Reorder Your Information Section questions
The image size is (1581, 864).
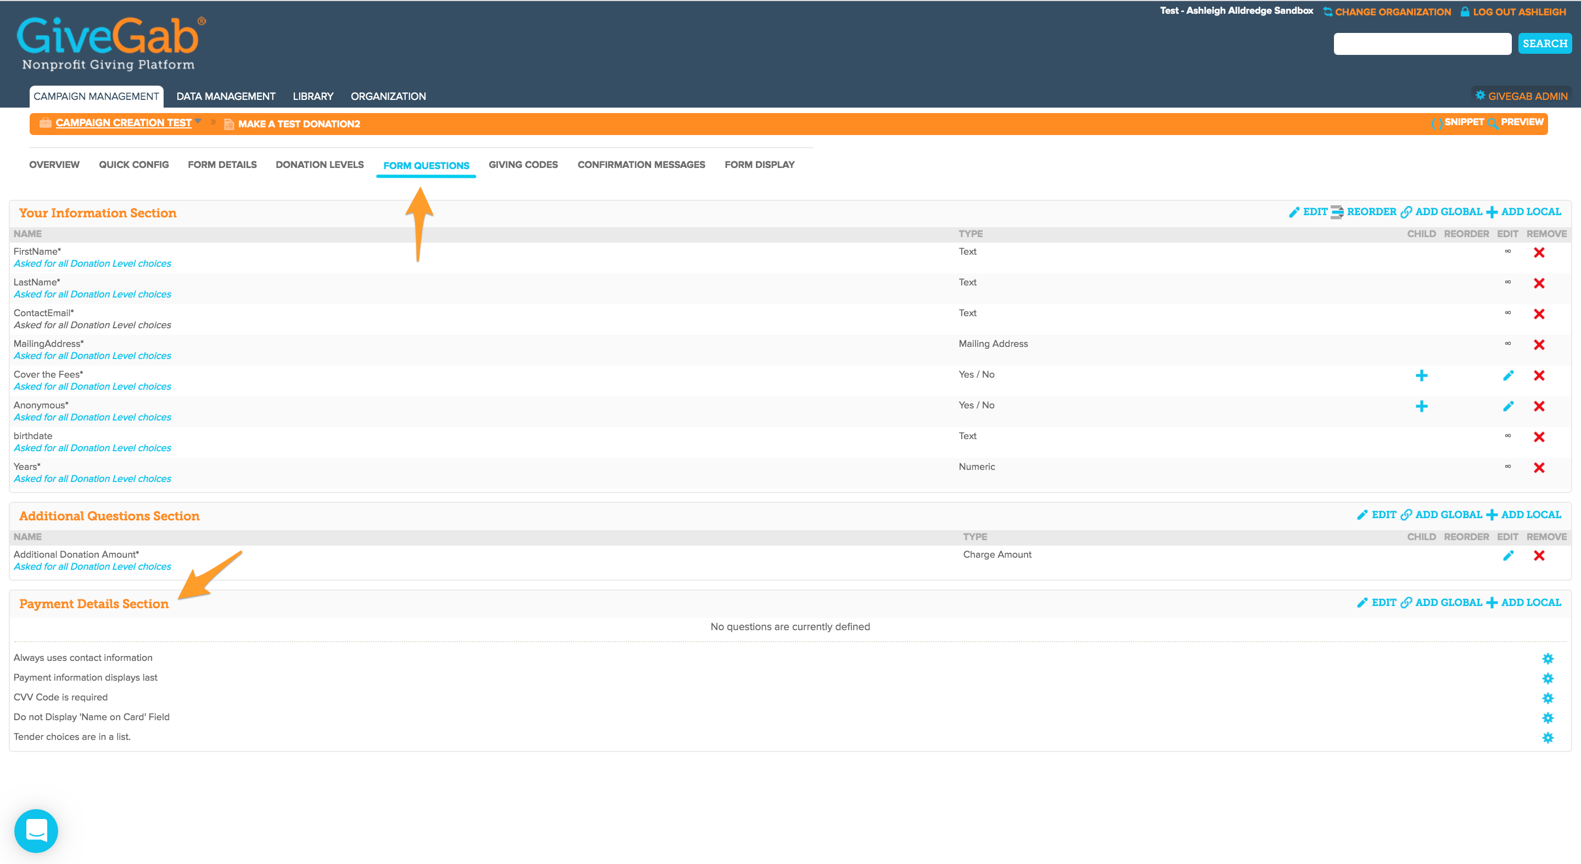[x=1364, y=212]
